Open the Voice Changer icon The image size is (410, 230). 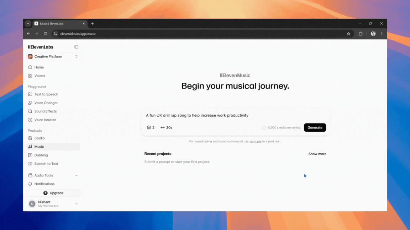pos(30,103)
